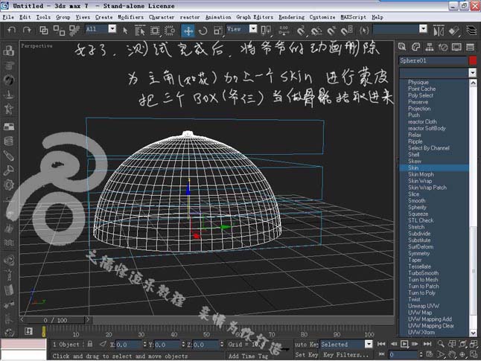The image size is (481, 361).
Task: Click the Absolute transform type-in icon
Action: click(x=103, y=344)
